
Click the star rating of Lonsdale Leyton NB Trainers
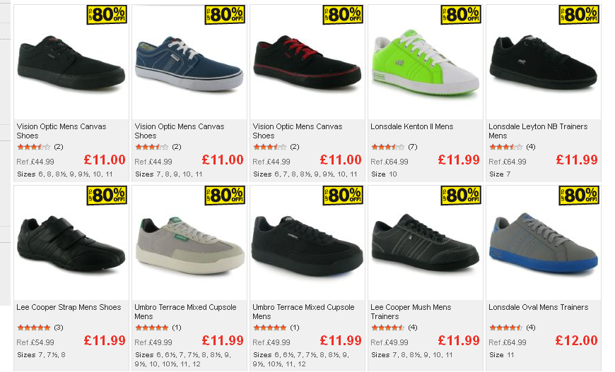[x=506, y=148]
